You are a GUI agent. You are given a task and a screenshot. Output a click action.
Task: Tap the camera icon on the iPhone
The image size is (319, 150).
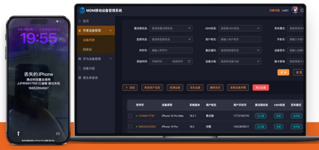[58, 133]
